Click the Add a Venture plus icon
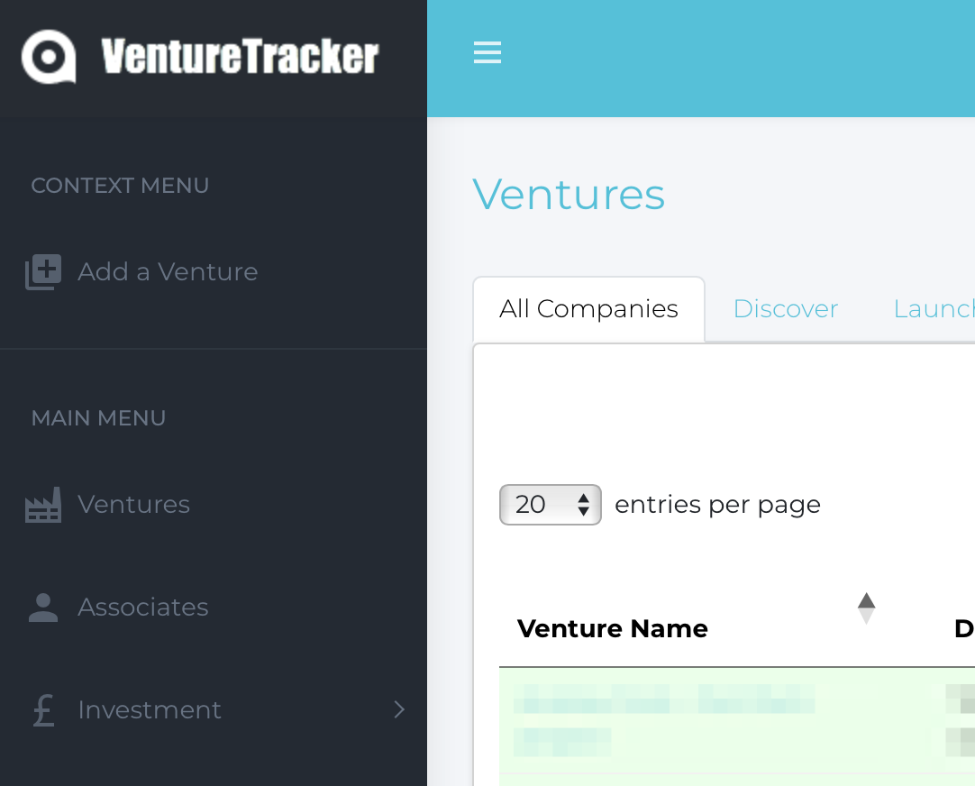The width and height of the screenshot is (975, 786). pos(43,272)
